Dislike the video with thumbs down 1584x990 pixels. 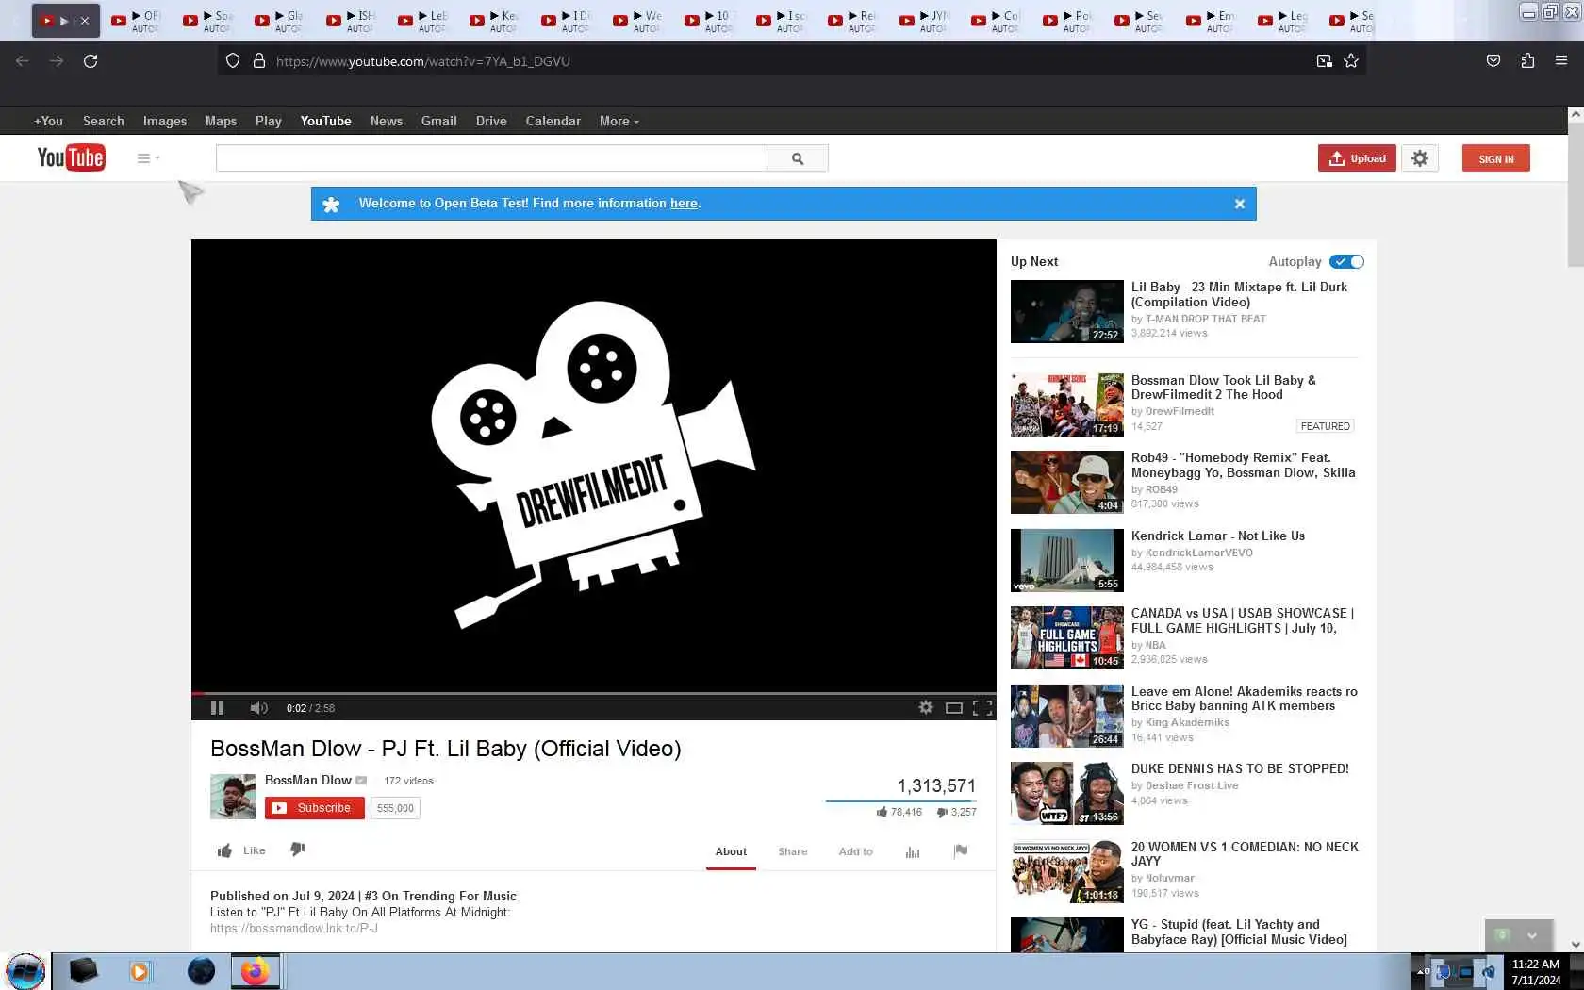(x=298, y=850)
